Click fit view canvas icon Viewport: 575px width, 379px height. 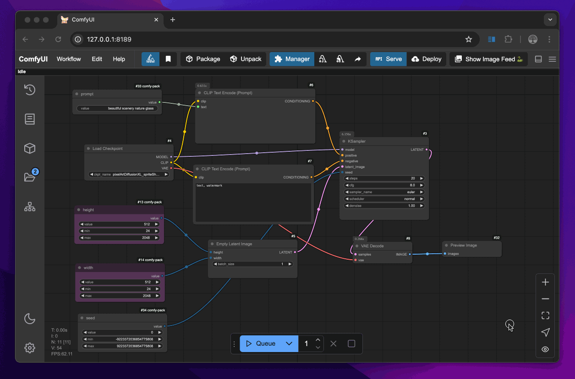click(545, 315)
